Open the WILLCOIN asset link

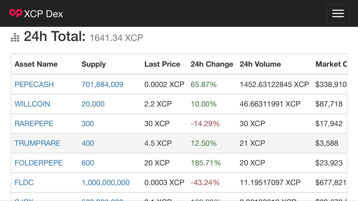[32, 104]
